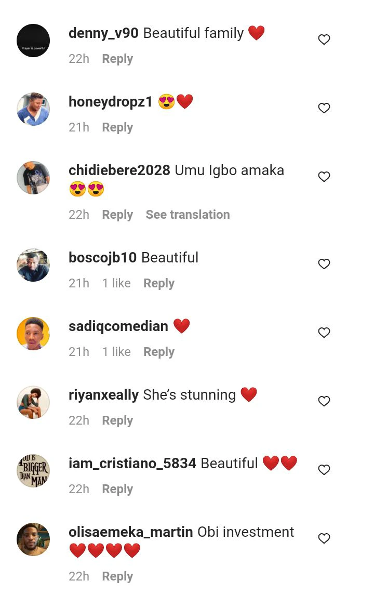Open olisaemeka_martin's profile avatar
The image size is (374, 594).
[x=33, y=539]
